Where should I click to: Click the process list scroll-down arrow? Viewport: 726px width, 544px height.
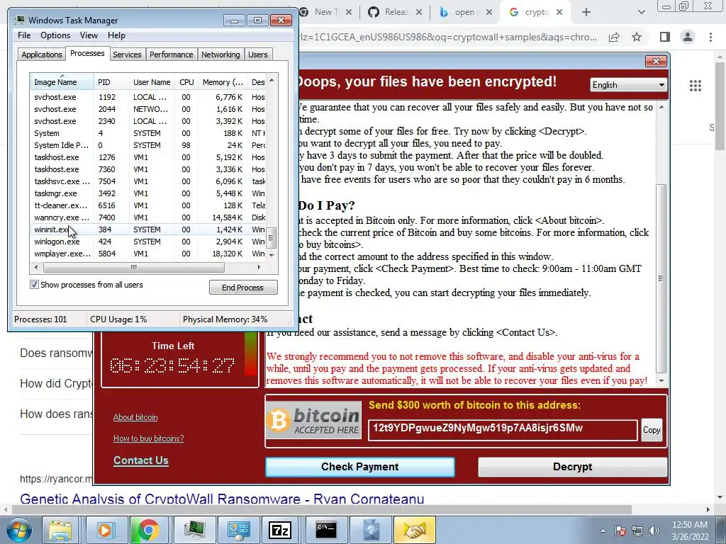pyautogui.click(x=272, y=255)
